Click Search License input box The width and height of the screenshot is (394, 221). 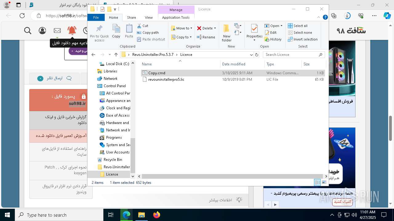click(x=294, y=55)
